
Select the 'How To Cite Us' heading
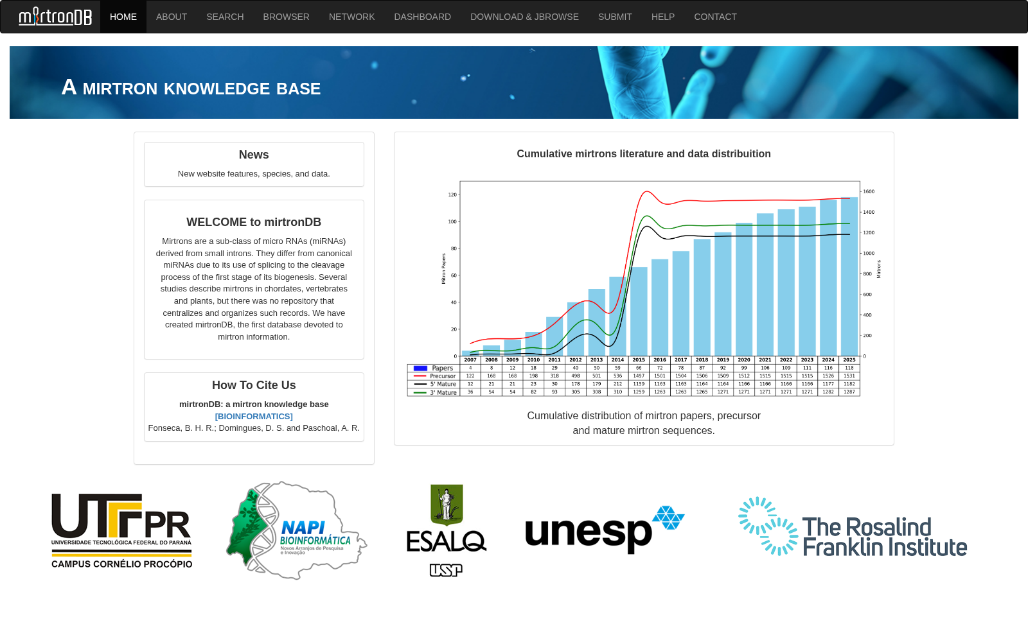pos(254,385)
